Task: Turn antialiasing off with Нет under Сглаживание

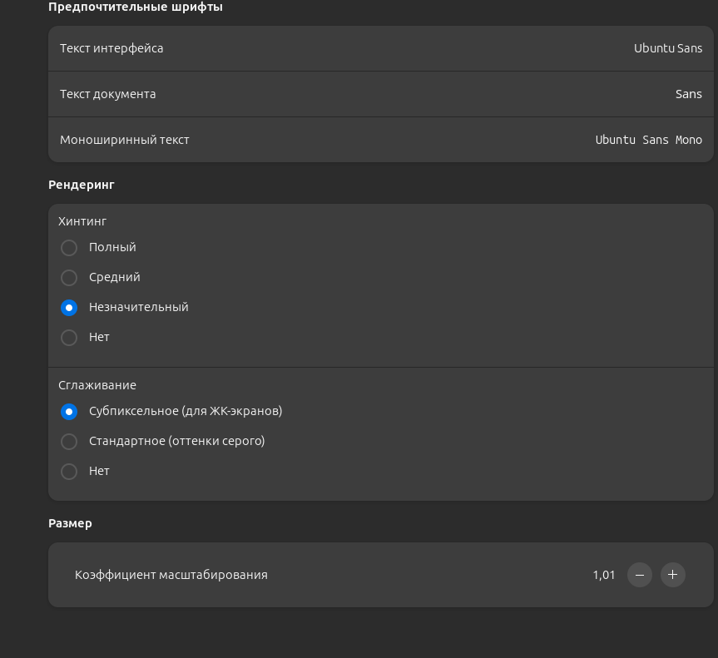Action: 69,472
